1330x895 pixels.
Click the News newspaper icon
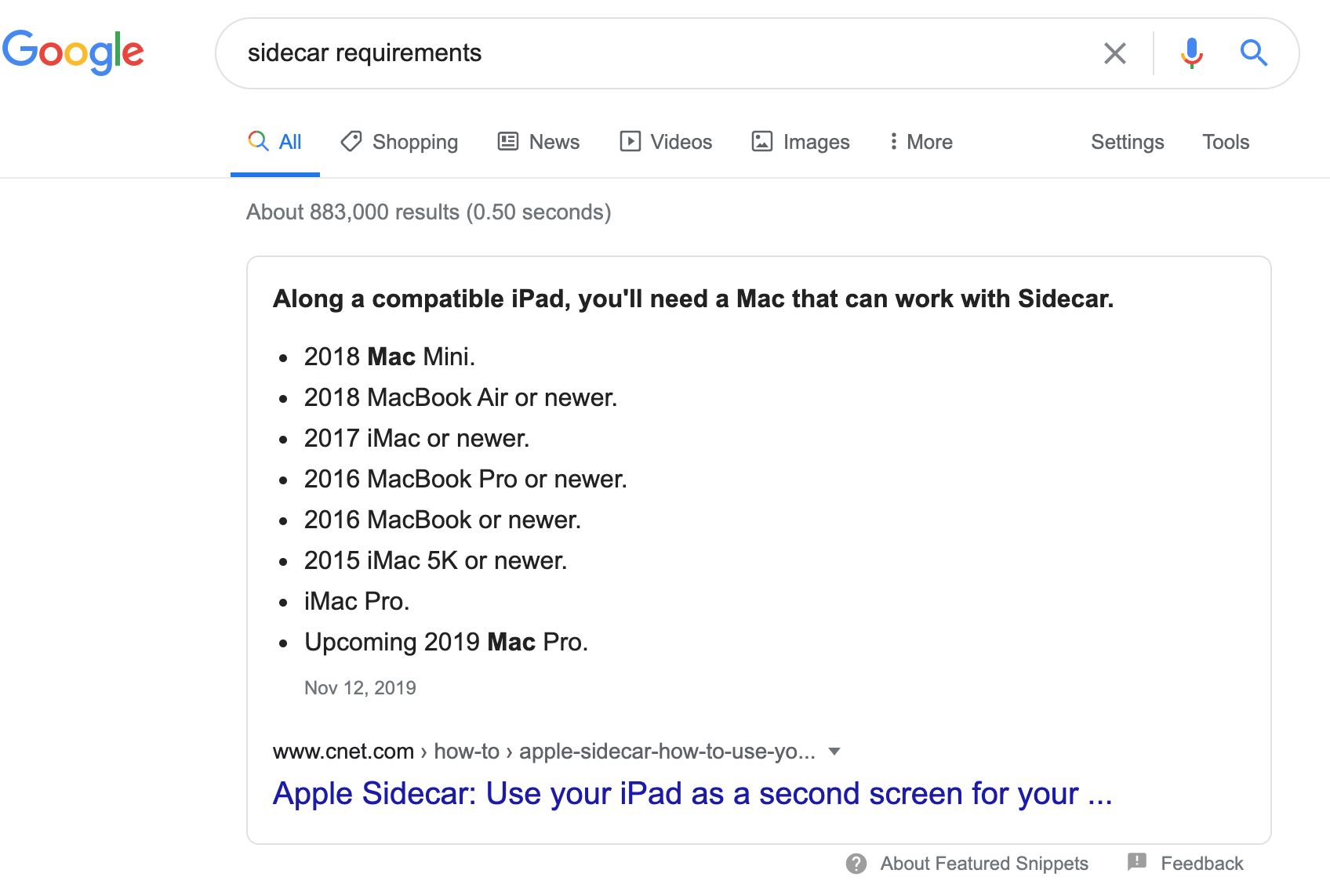pyautogui.click(x=508, y=141)
